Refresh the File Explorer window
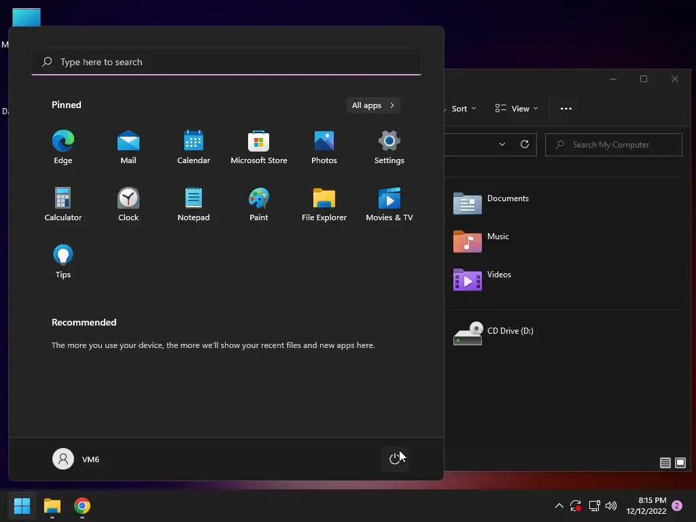The height and width of the screenshot is (522, 696). [525, 144]
